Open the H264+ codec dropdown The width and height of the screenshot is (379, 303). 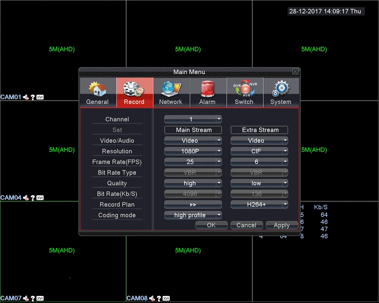[259, 205]
